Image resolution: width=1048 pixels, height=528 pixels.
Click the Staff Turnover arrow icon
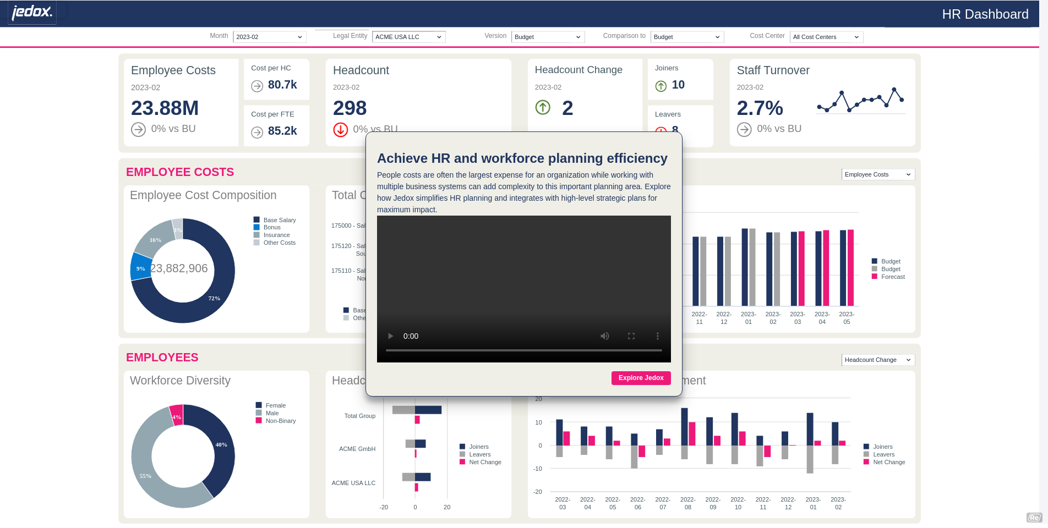tap(744, 129)
